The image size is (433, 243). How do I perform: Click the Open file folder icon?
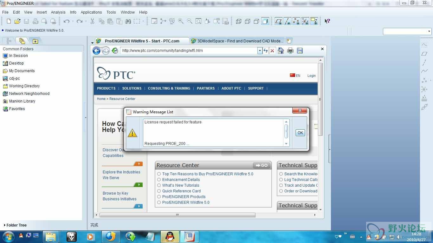pyautogui.click(x=17, y=21)
